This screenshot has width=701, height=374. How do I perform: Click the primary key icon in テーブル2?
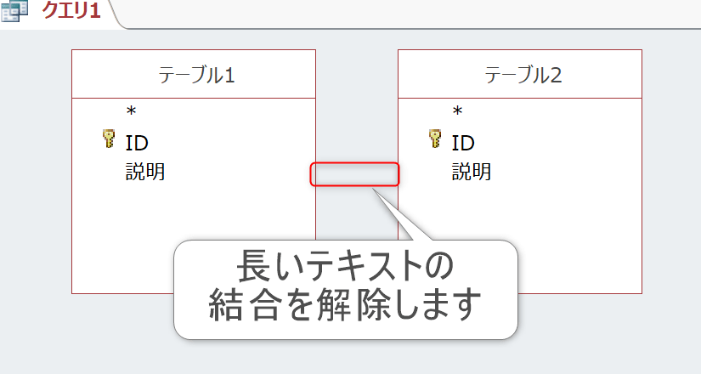click(435, 139)
